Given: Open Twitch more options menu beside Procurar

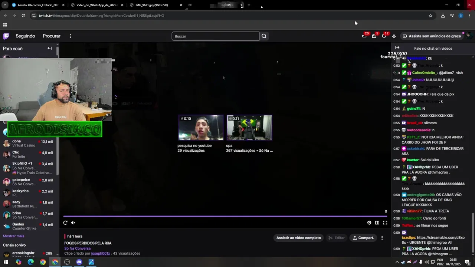Looking at the screenshot, I should (x=70, y=36).
